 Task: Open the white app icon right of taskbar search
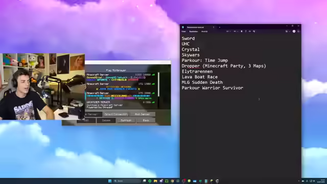pyautogui.click(x=144, y=181)
